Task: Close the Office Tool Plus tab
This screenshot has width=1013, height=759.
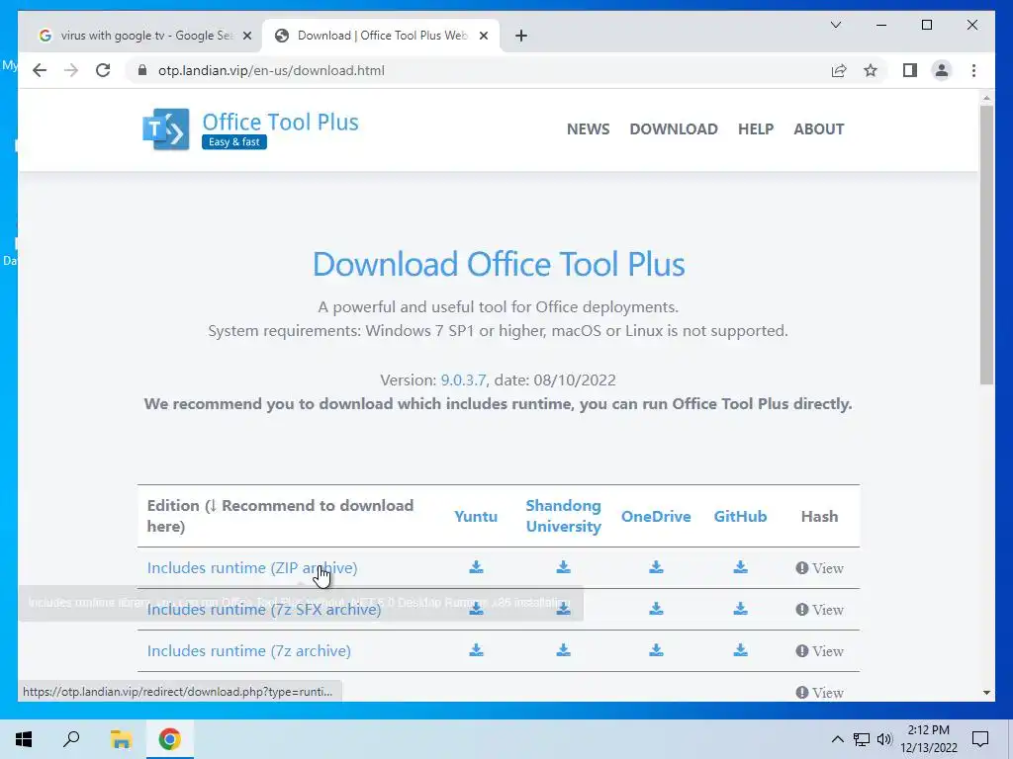Action: (483, 36)
